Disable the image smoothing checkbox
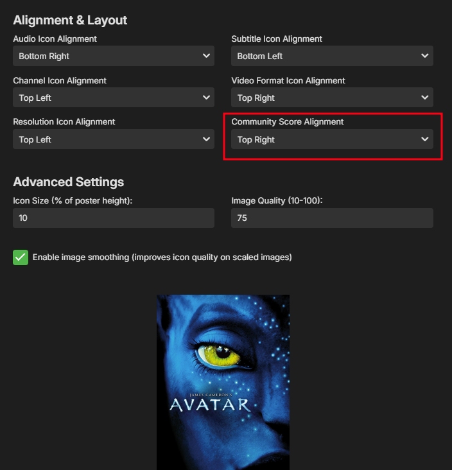This screenshot has width=452, height=470. click(x=21, y=257)
